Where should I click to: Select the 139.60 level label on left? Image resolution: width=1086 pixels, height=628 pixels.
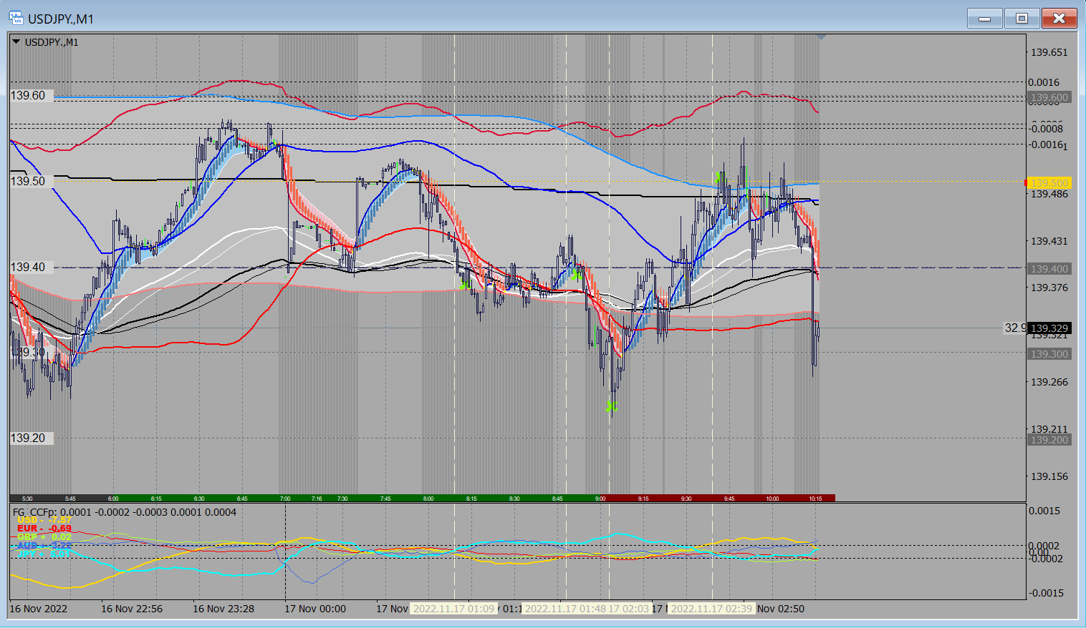(28, 96)
